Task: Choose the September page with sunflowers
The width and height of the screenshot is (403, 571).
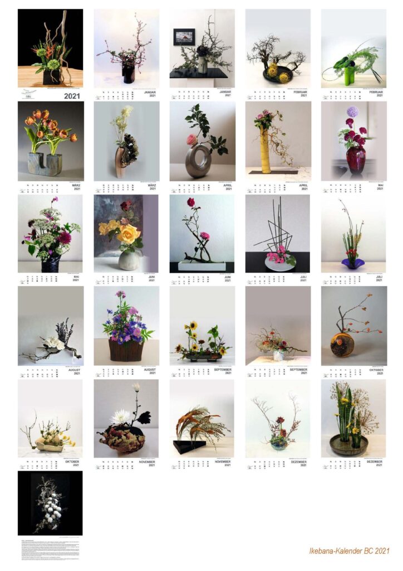Action: pos(202,332)
